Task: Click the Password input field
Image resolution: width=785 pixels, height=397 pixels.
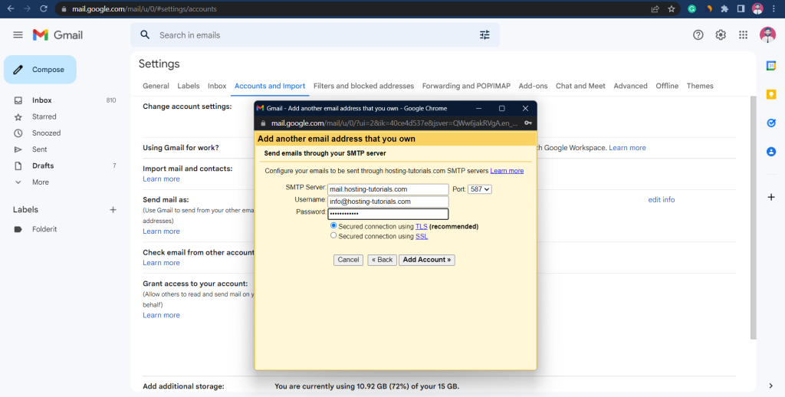Action: [388, 215]
